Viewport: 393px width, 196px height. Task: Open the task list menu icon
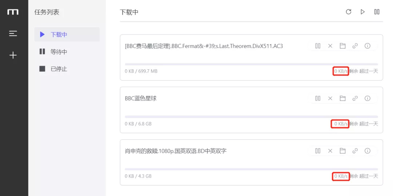[x=13, y=33]
